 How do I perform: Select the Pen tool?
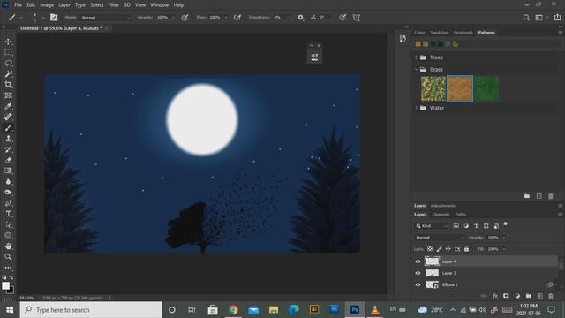coord(8,203)
